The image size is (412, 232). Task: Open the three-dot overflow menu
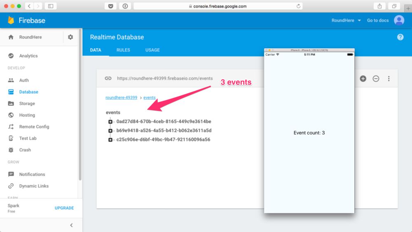pyautogui.click(x=389, y=79)
